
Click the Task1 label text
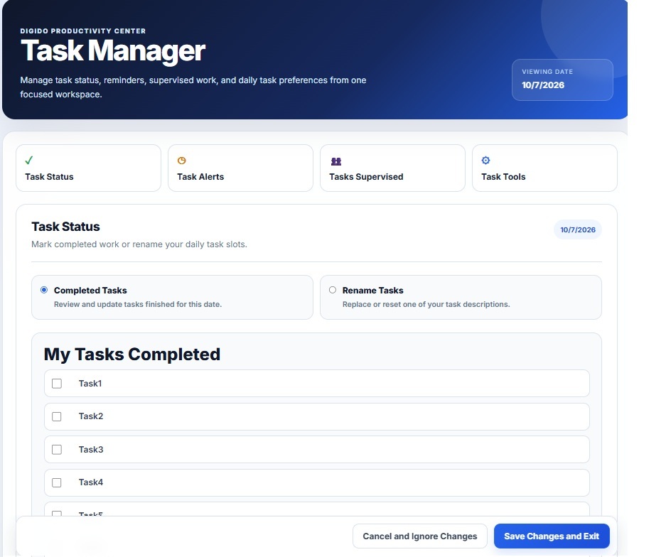point(90,384)
